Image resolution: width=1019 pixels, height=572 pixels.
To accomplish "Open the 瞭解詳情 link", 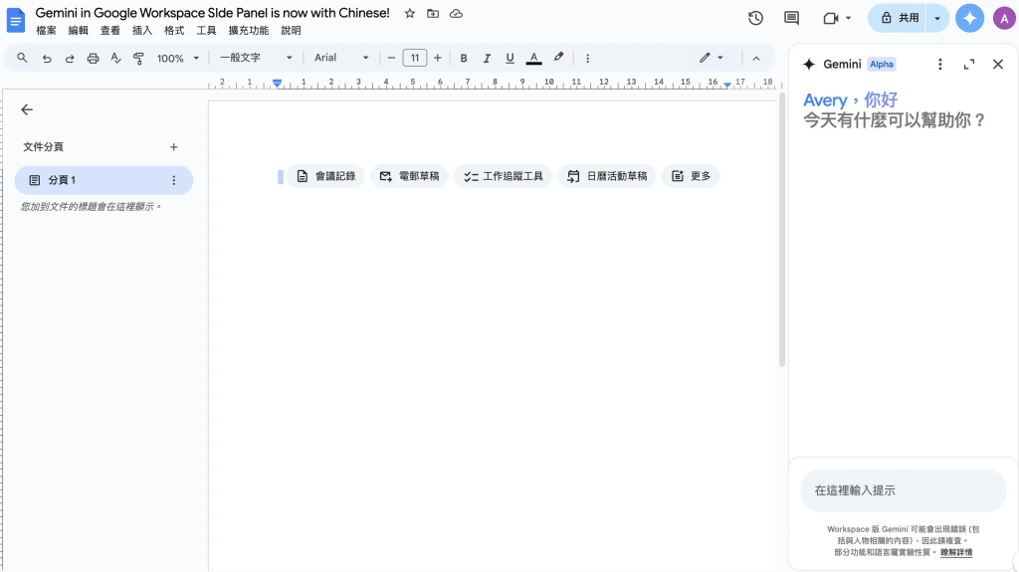I will click(956, 552).
